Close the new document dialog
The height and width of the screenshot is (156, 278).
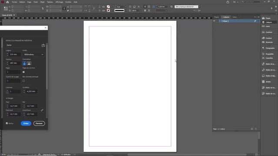tap(46, 28)
